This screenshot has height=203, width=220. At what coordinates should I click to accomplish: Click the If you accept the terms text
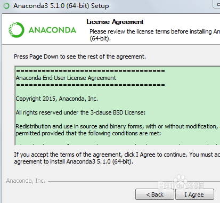pos(117,158)
